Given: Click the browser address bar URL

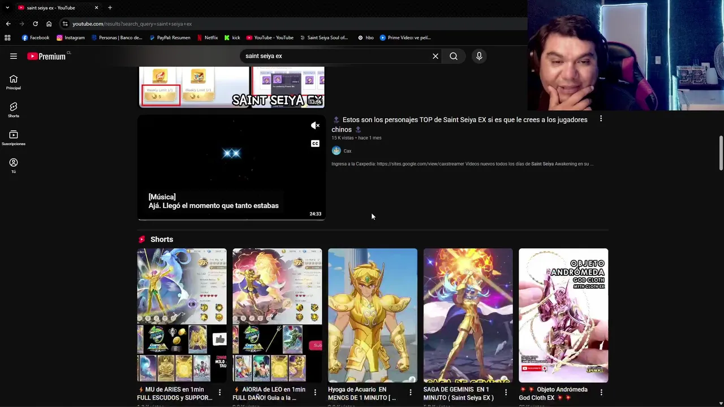Looking at the screenshot, I should [132, 24].
